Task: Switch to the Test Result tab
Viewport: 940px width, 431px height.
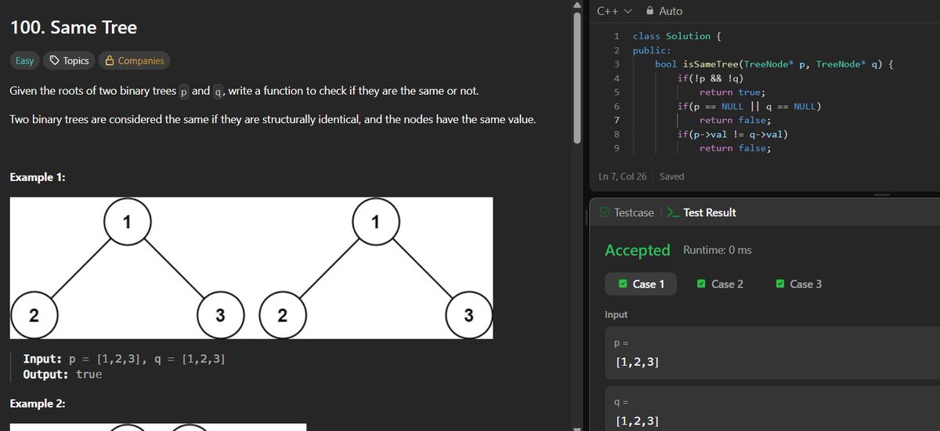Action: tap(701, 212)
